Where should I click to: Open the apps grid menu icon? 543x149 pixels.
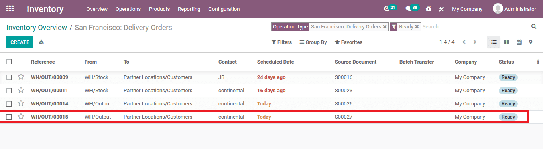pos(10,8)
